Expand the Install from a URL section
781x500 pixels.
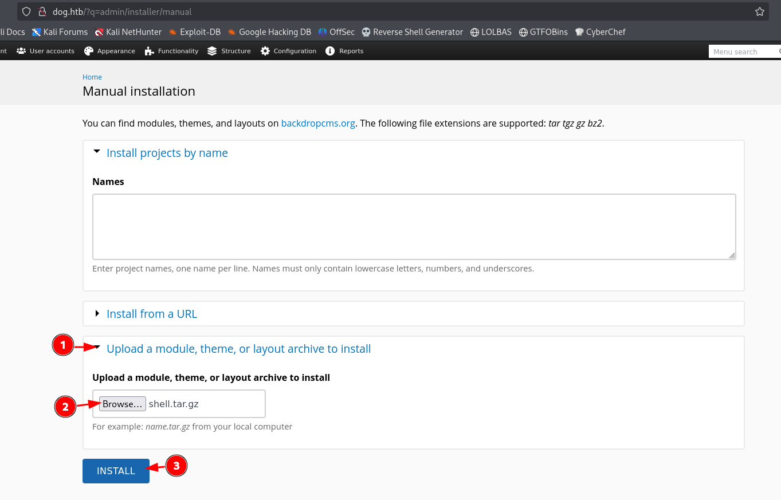pos(151,314)
